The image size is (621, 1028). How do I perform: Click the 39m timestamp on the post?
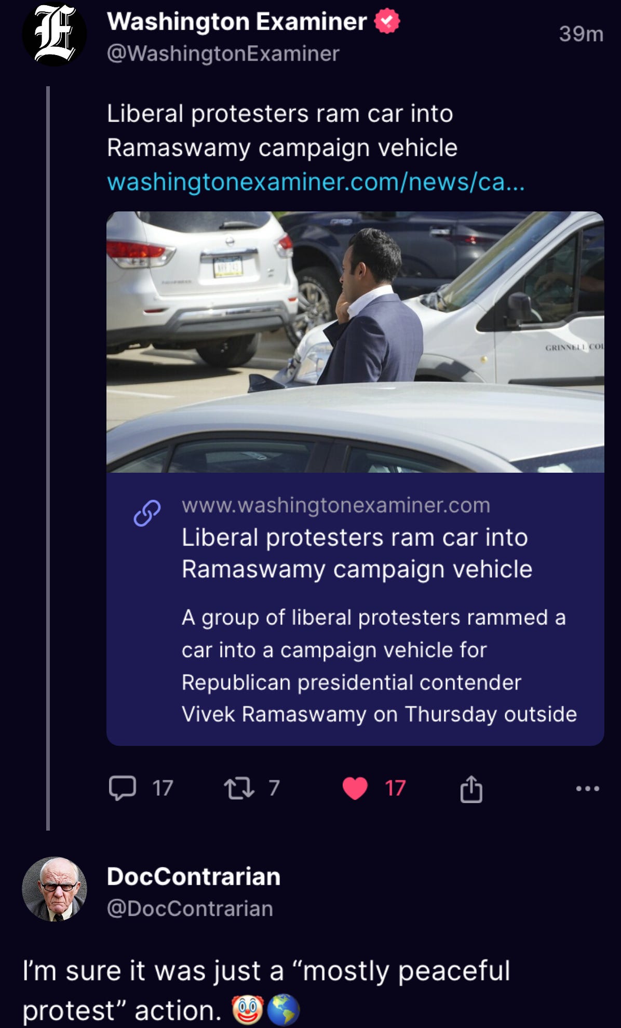[x=581, y=34]
